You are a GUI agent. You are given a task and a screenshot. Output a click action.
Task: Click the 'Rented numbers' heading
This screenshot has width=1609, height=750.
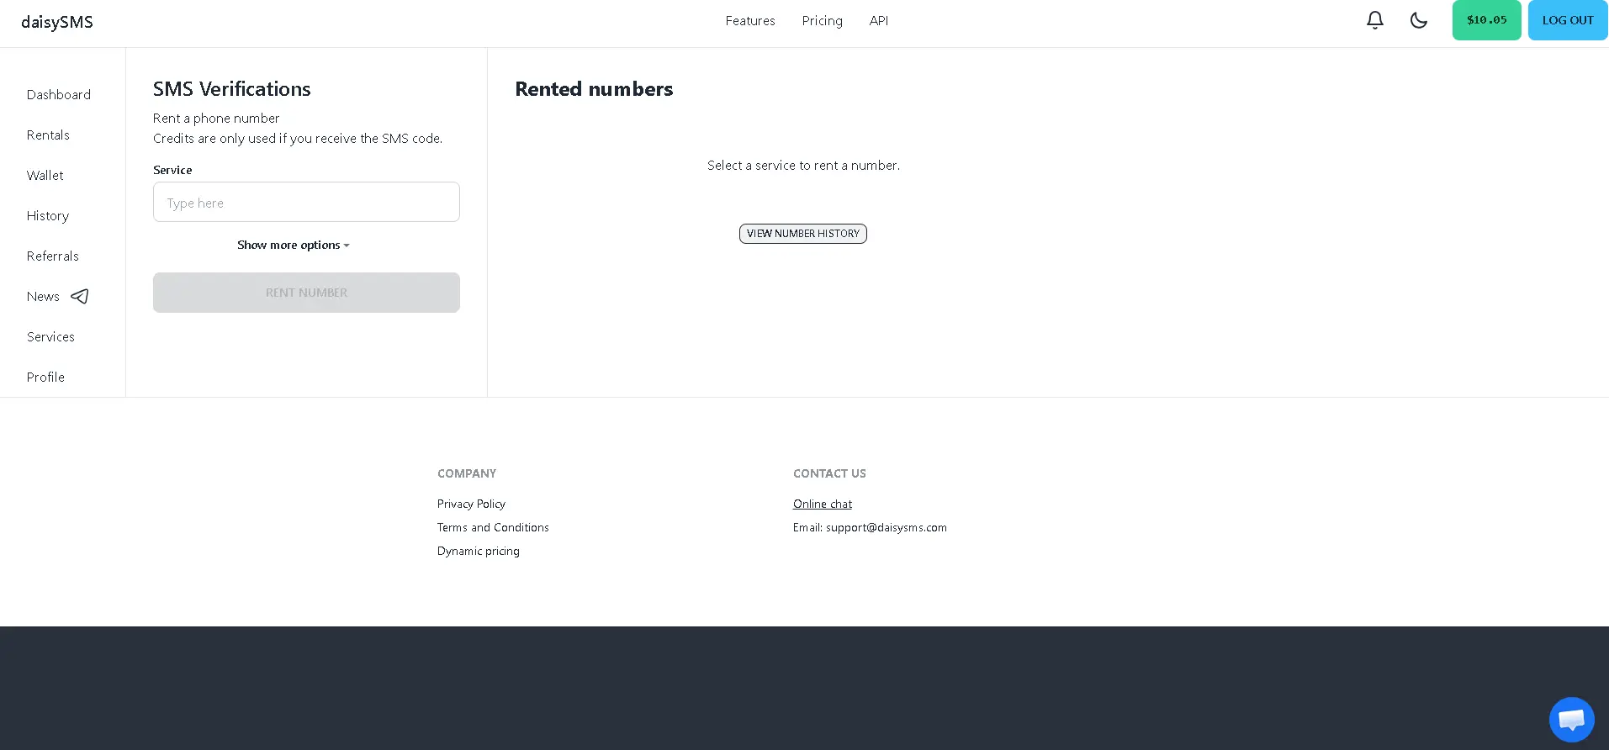tap(594, 89)
